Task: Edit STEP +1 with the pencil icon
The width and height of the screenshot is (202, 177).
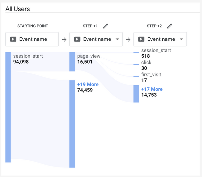Action: (105, 26)
